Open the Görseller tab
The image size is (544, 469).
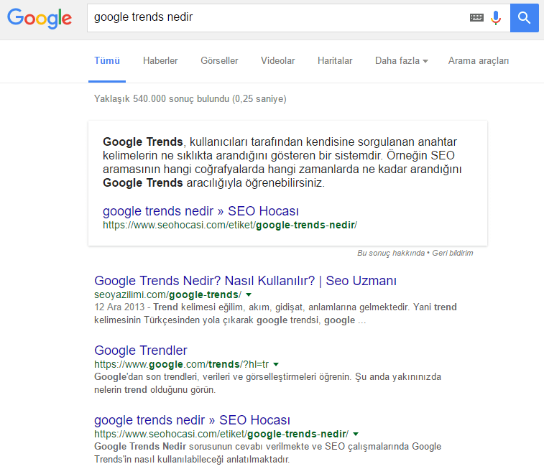[x=219, y=61]
